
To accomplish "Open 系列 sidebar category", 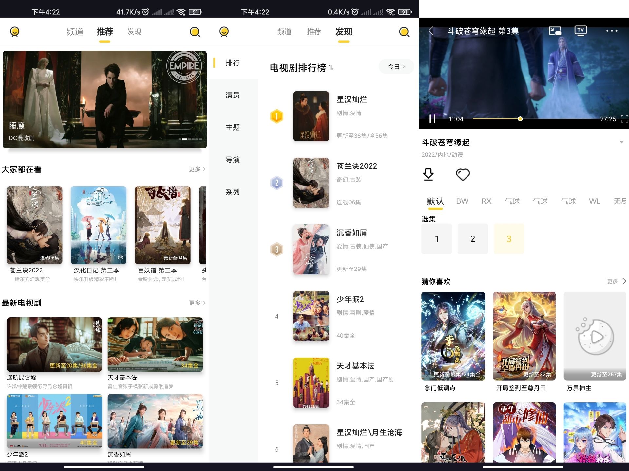I will [x=233, y=192].
